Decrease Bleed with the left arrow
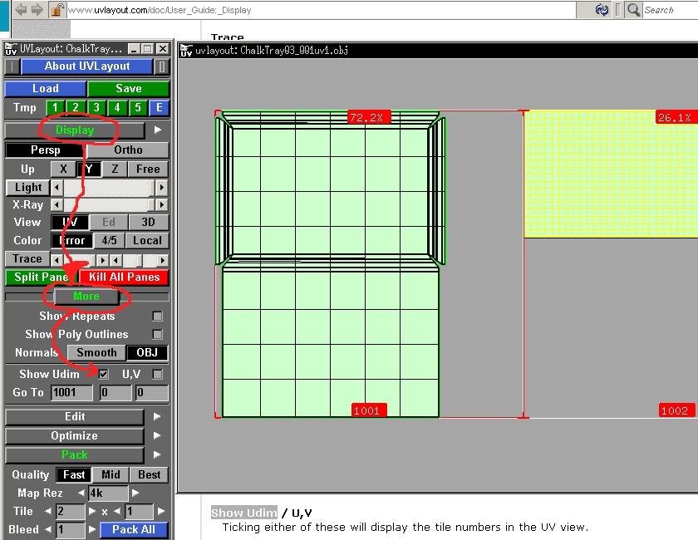 (48, 529)
